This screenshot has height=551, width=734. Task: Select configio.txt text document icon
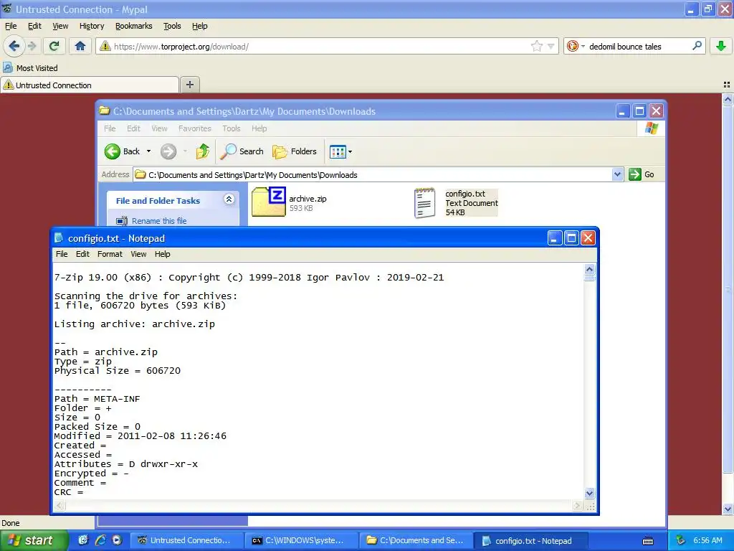tap(425, 203)
